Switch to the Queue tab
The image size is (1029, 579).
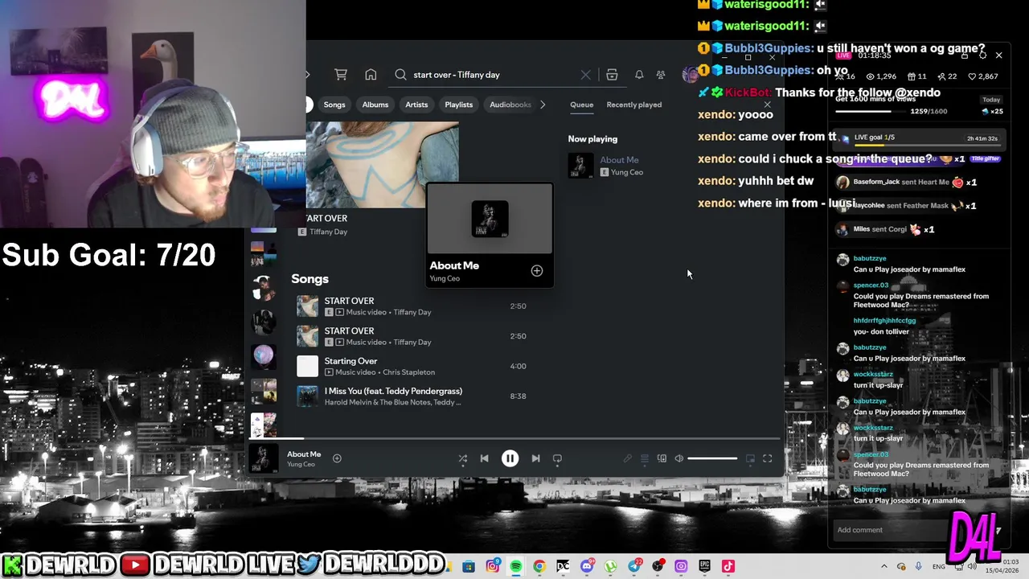[x=581, y=105]
